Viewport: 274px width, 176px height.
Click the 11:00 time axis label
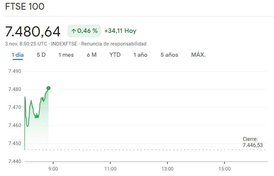[110, 169]
